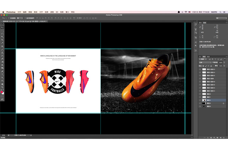The image size is (228, 149).
Task: Select the Eraser tool
Action: point(2,59)
